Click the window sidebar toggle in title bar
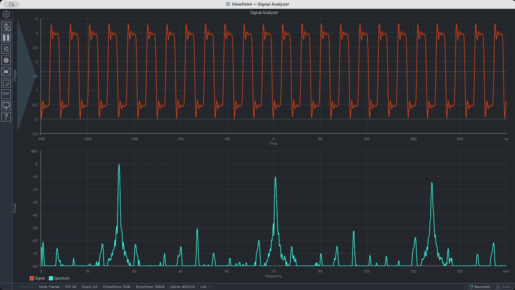Image resolution: width=515 pixels, height=290 pixels. coord(11,4)
